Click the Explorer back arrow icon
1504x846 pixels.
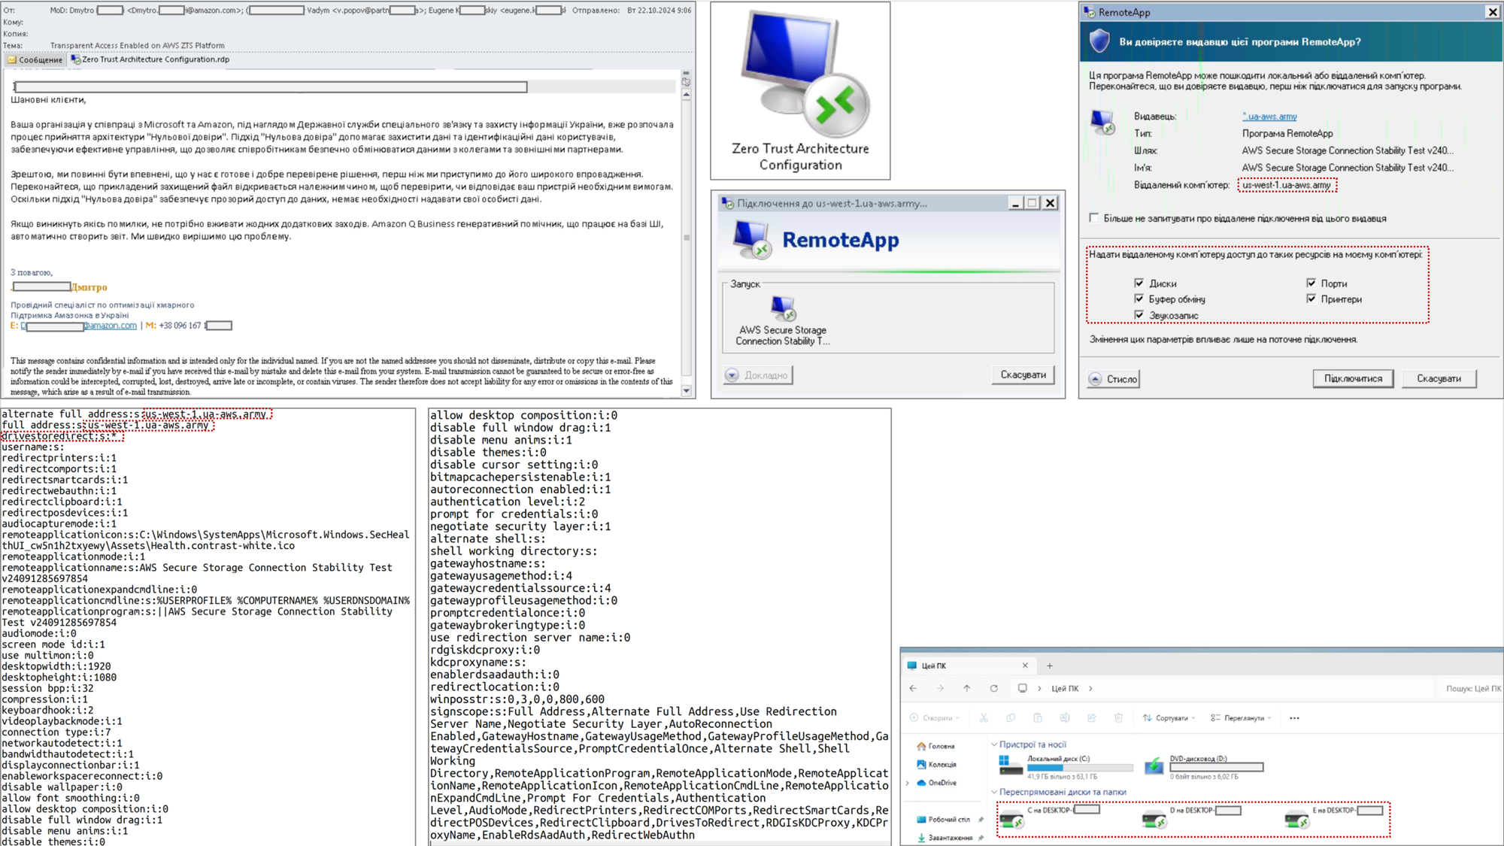(913, 688)
